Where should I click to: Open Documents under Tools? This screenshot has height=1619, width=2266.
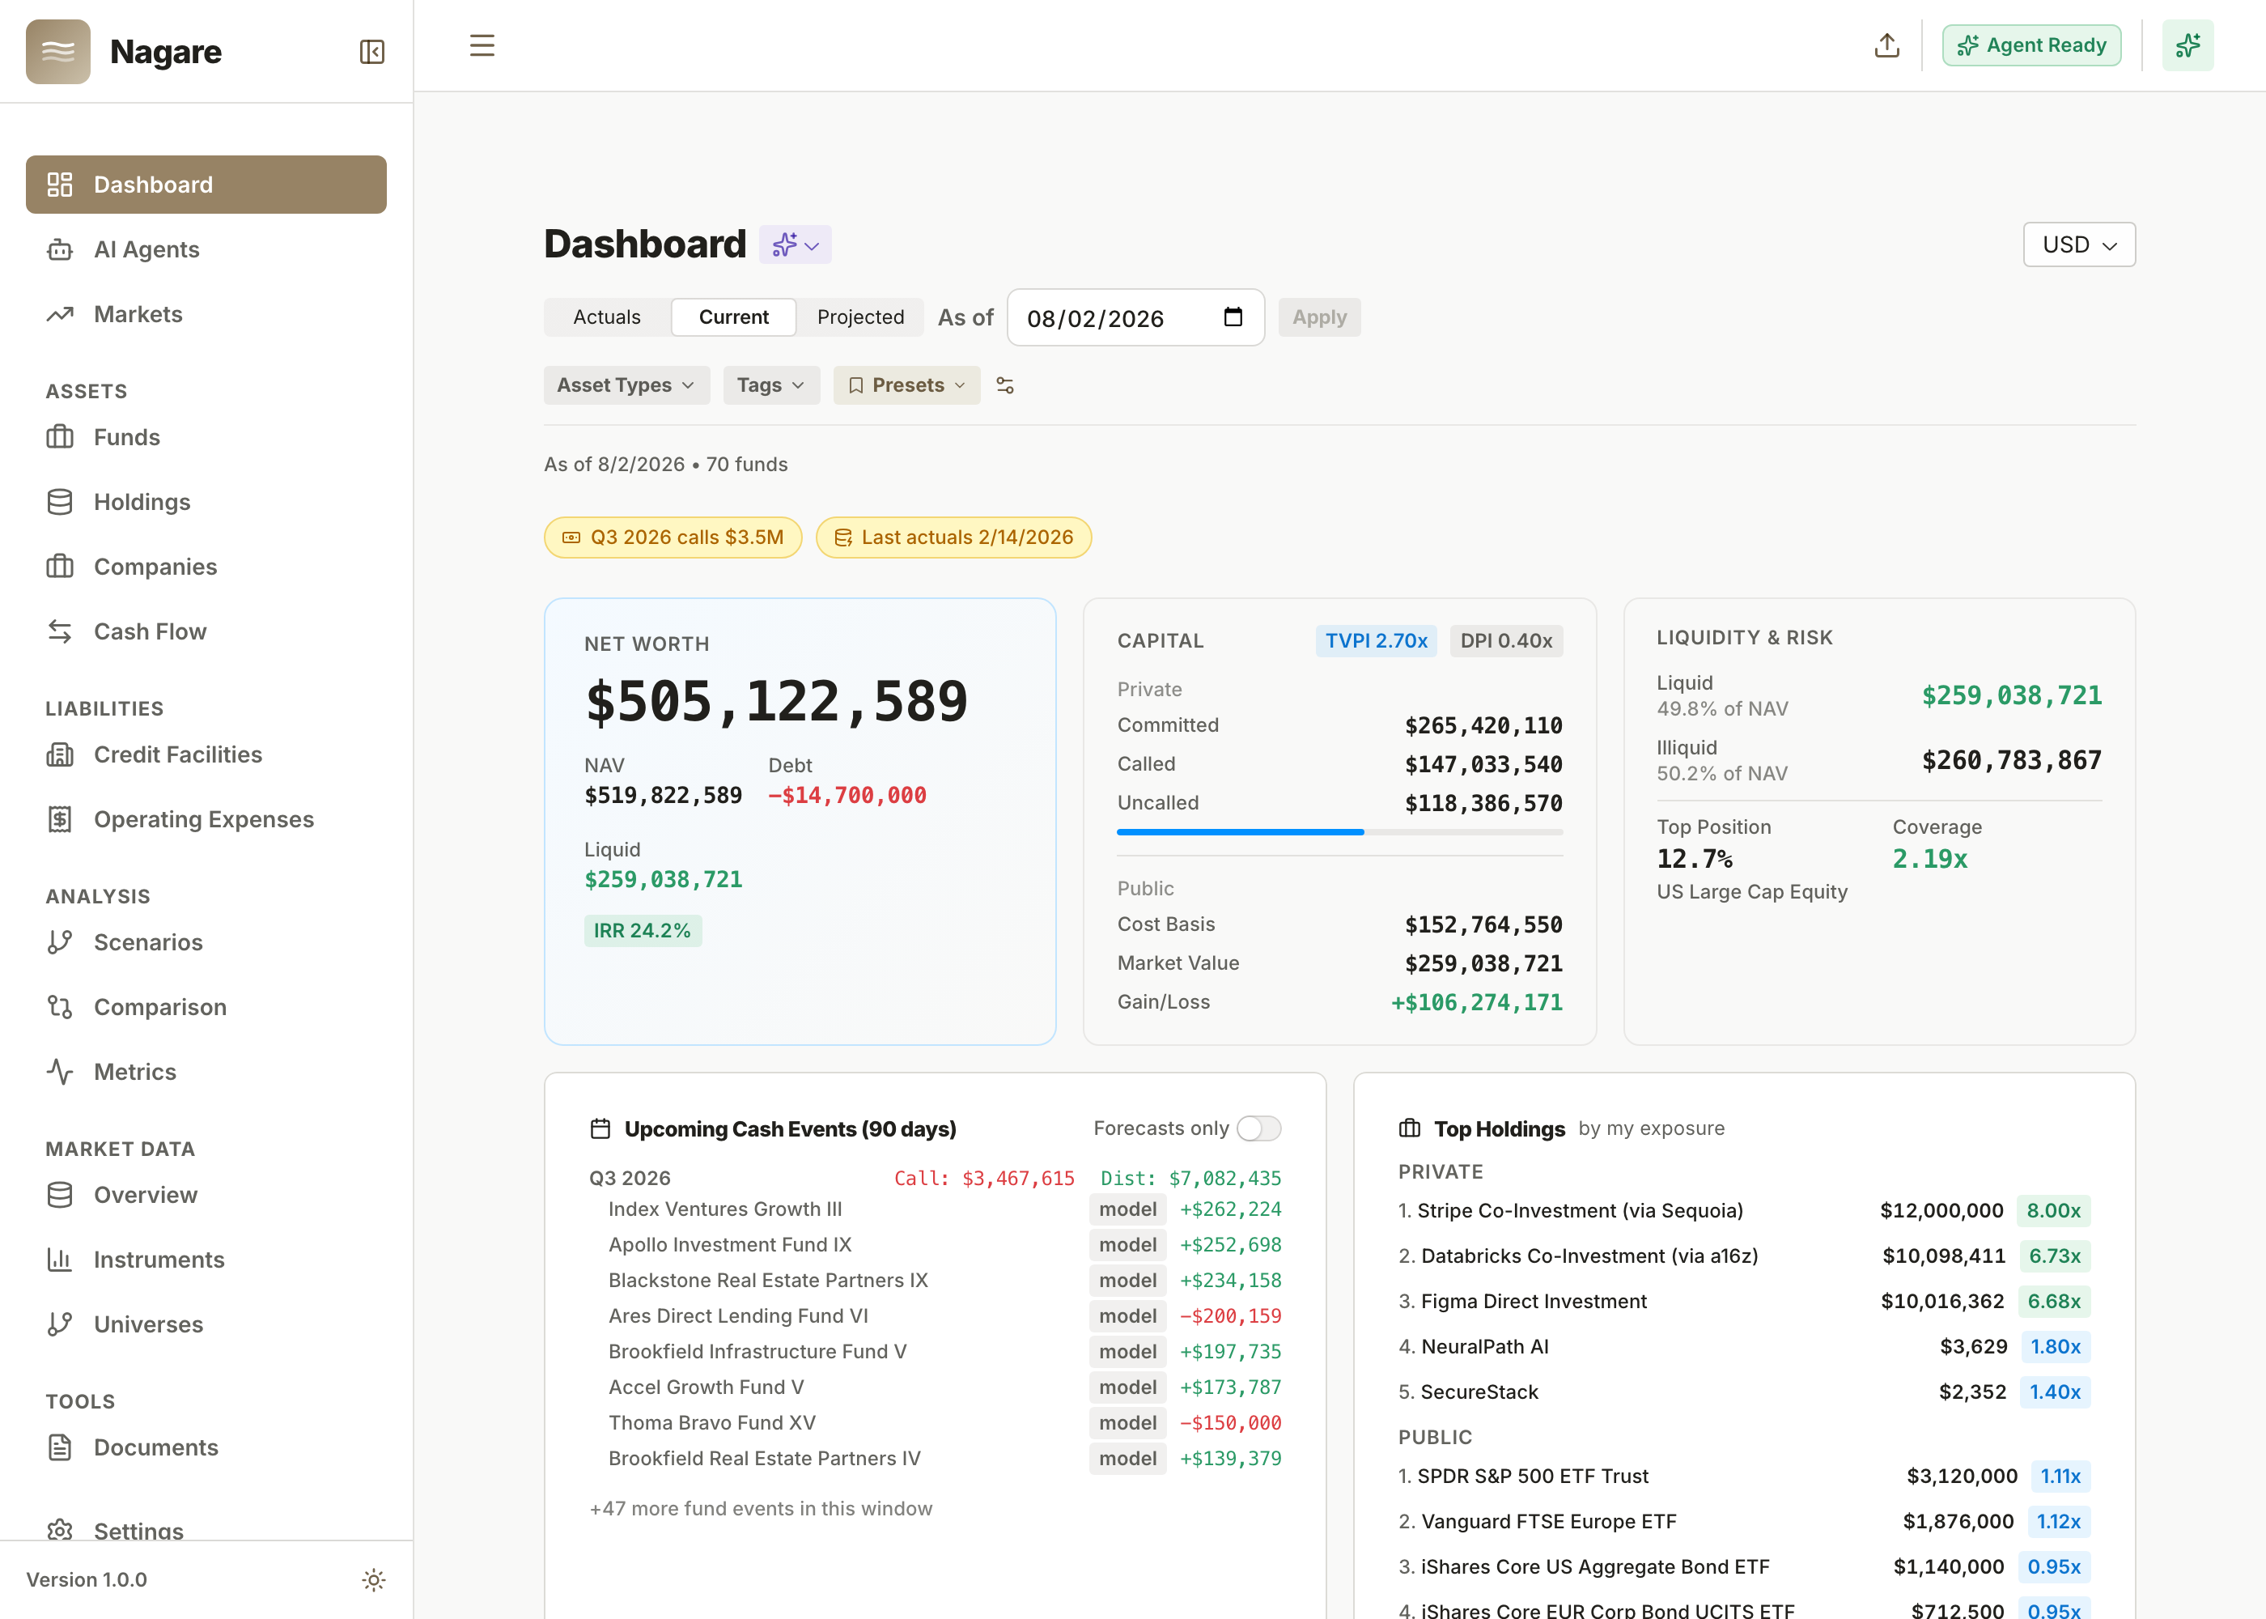tap(206, 1447)
